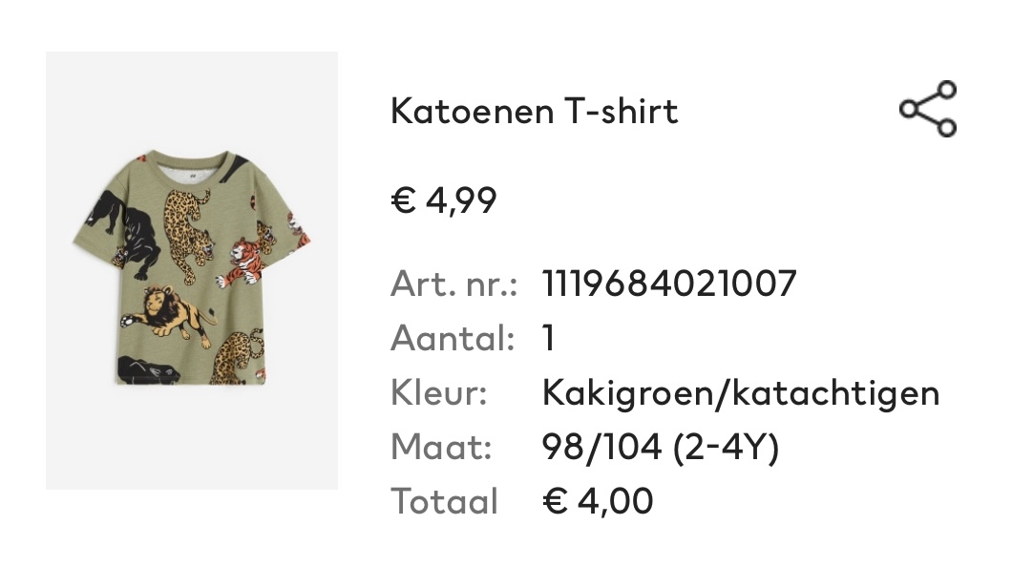1033x588 pixels.
Task: Select the Aantal quantity value 1
Action: coord(548,339)
